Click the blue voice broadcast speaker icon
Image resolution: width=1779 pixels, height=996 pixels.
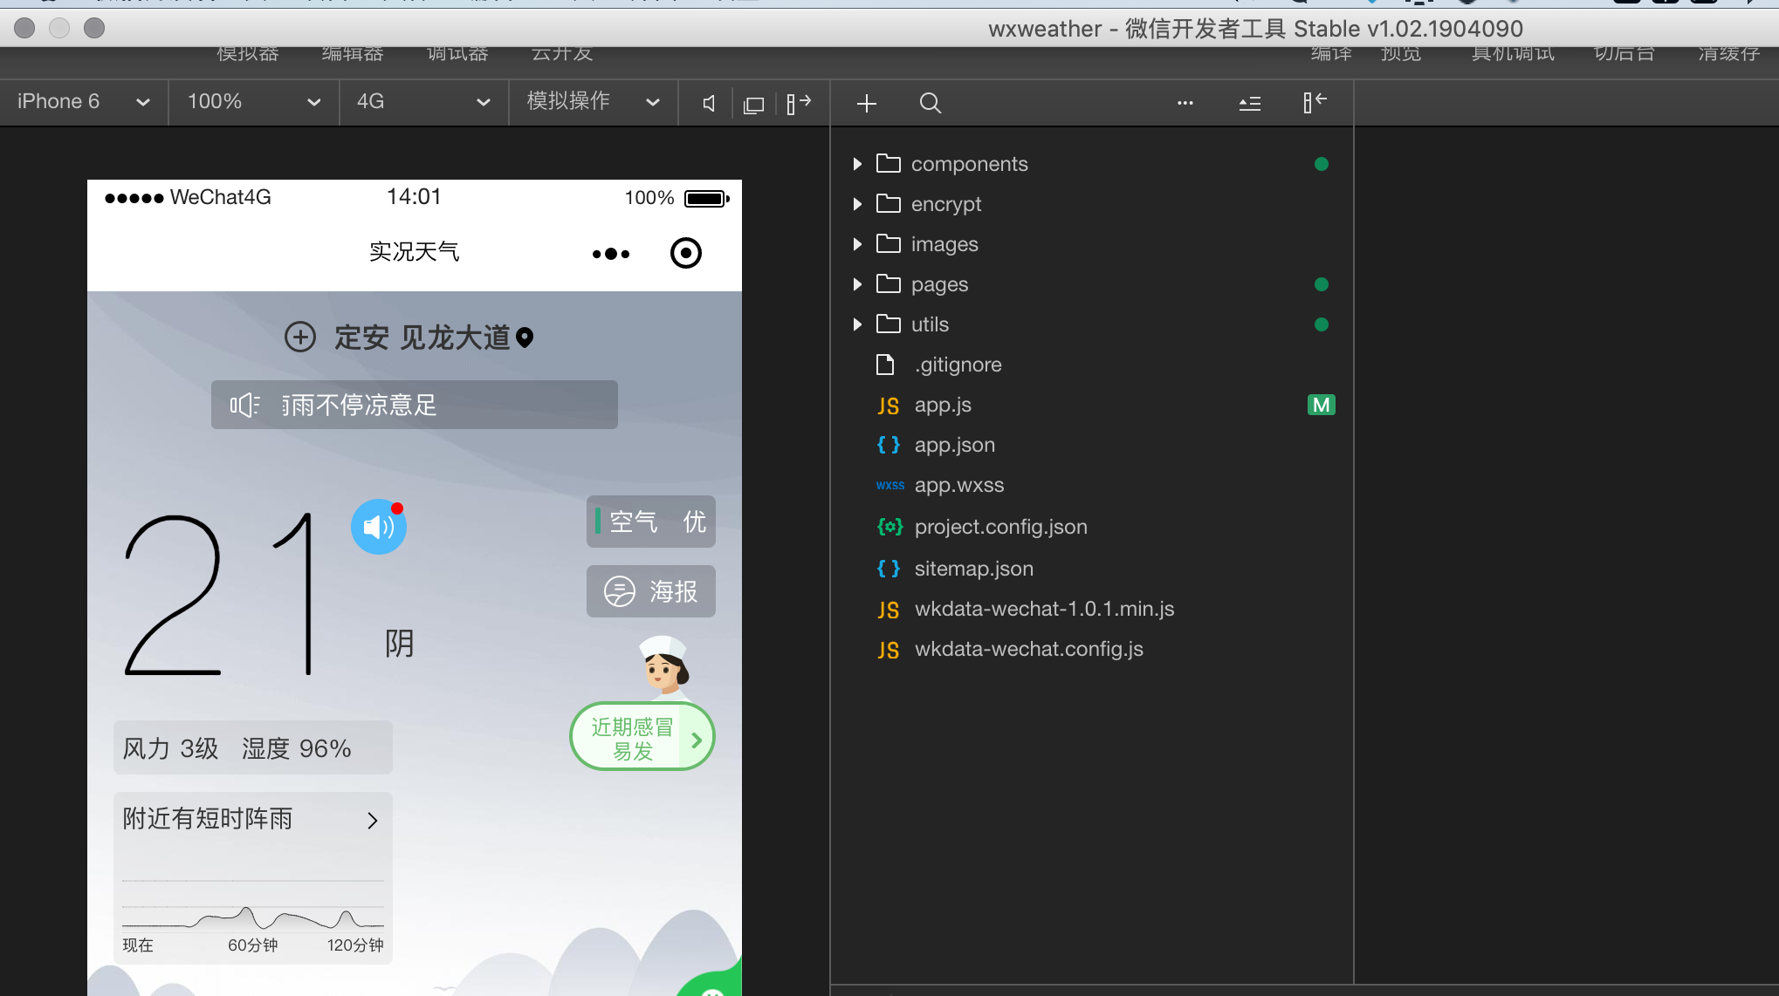(378, 527)
